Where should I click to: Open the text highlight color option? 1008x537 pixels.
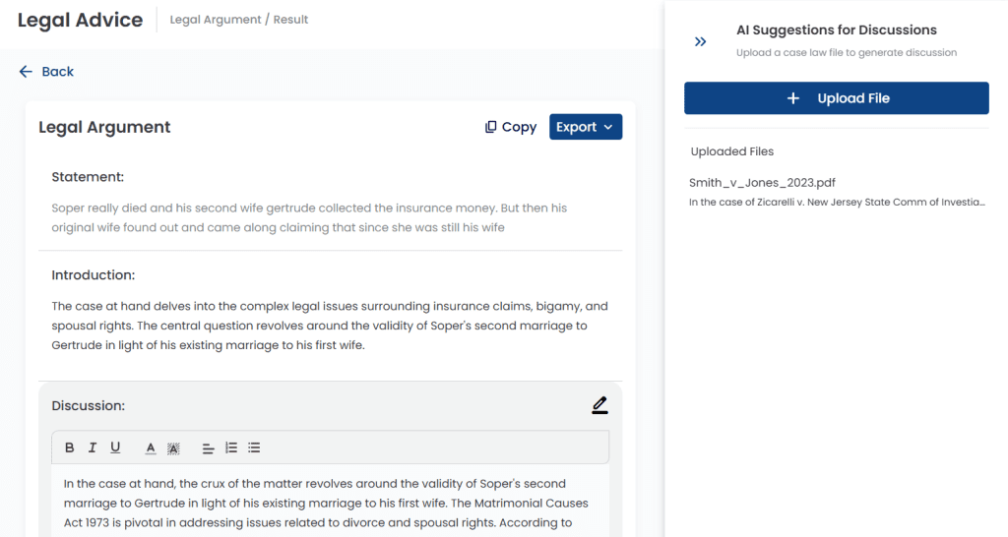(173, 448)
